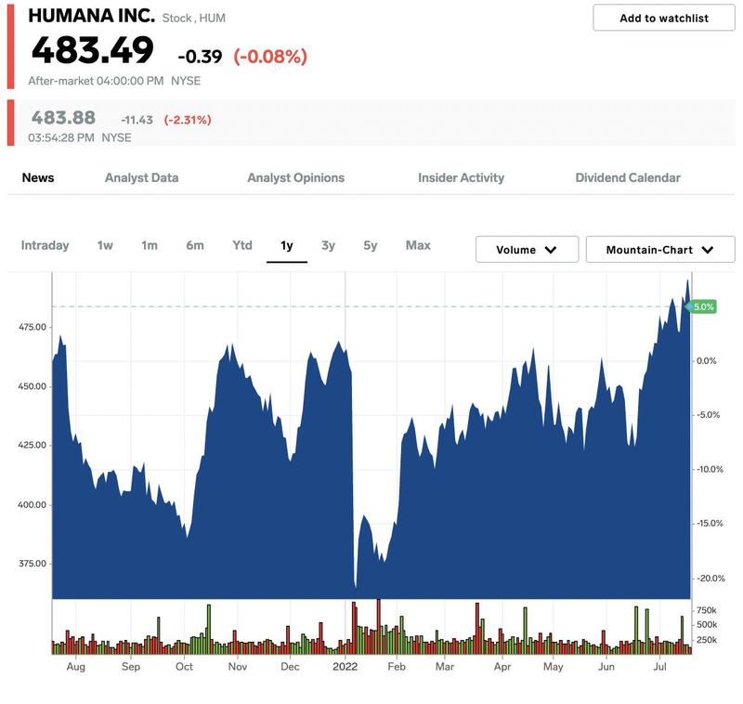Select the Ytd chart range
743x704 pixels.
click(x=242, y=245)
